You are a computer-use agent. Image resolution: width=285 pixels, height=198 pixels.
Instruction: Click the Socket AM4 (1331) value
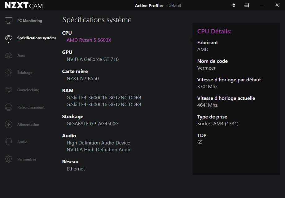click(x=218, y=124)
